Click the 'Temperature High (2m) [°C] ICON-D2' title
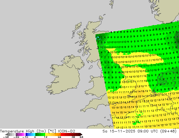This screenshot has height=138, width=179. pos(38,131)
